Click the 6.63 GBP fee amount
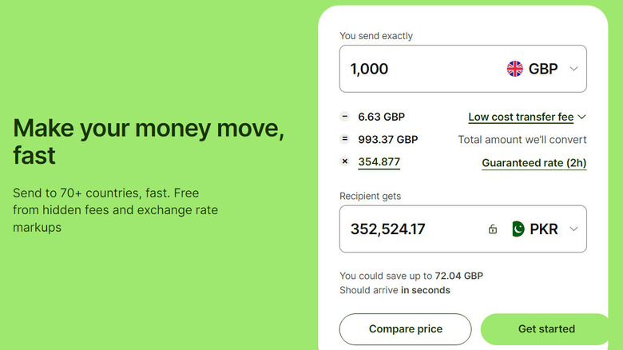 (382, 117)
